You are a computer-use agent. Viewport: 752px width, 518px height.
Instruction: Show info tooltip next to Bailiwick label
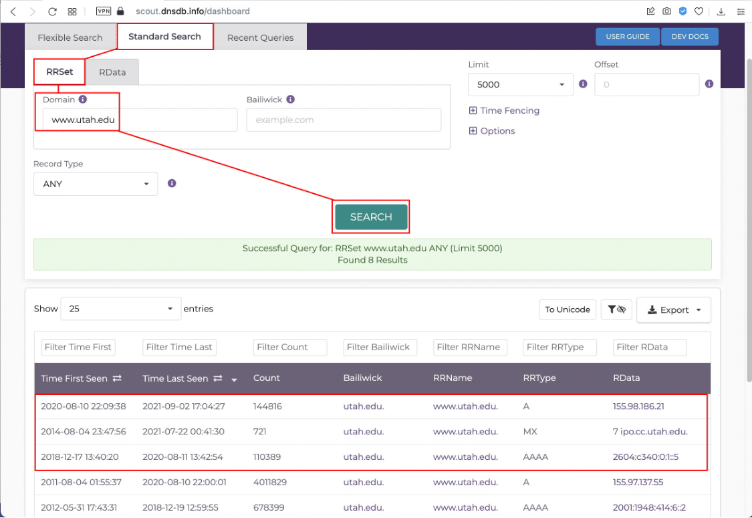(290, 100)
